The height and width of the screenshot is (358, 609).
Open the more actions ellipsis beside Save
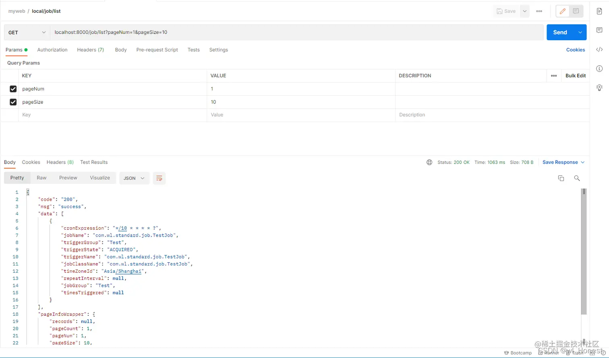click(539, 11)
